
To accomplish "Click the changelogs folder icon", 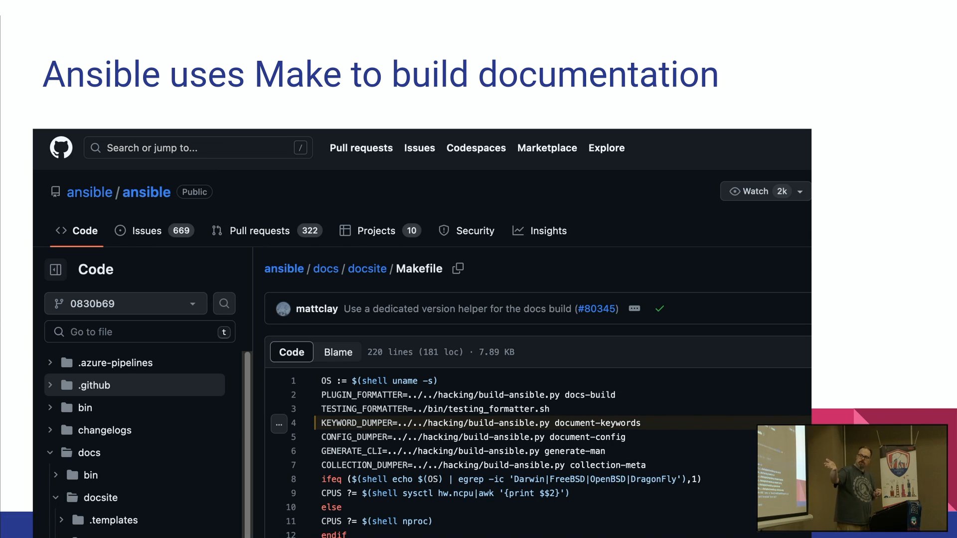I will click(67, 430).
